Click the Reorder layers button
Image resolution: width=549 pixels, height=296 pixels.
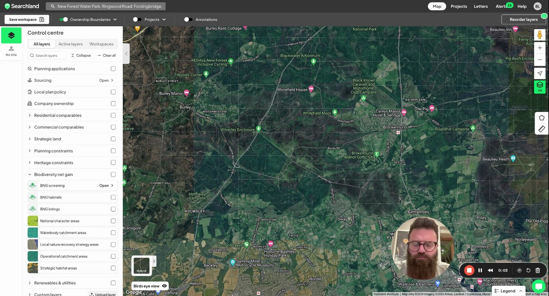523,19
